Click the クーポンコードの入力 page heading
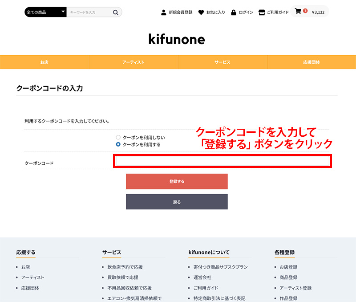 click(x=49, y=88)
